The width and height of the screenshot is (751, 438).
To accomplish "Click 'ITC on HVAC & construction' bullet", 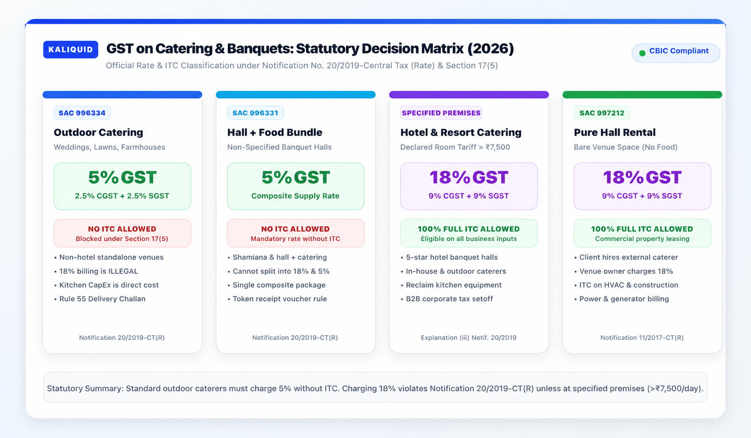I will pos(626,285).
